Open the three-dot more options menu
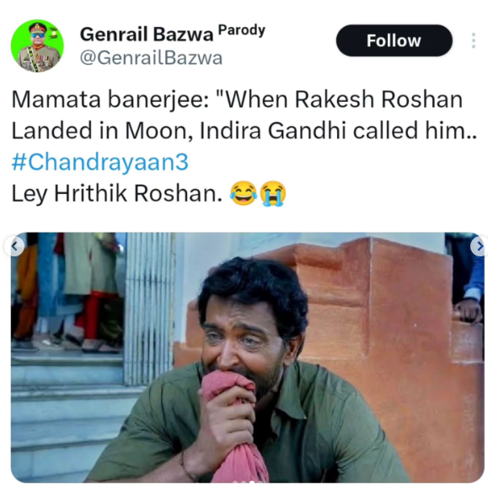 (474, 40)
